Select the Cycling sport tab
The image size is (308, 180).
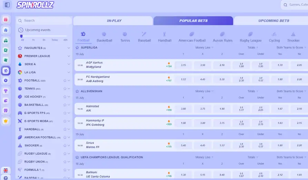coord(274,37)
